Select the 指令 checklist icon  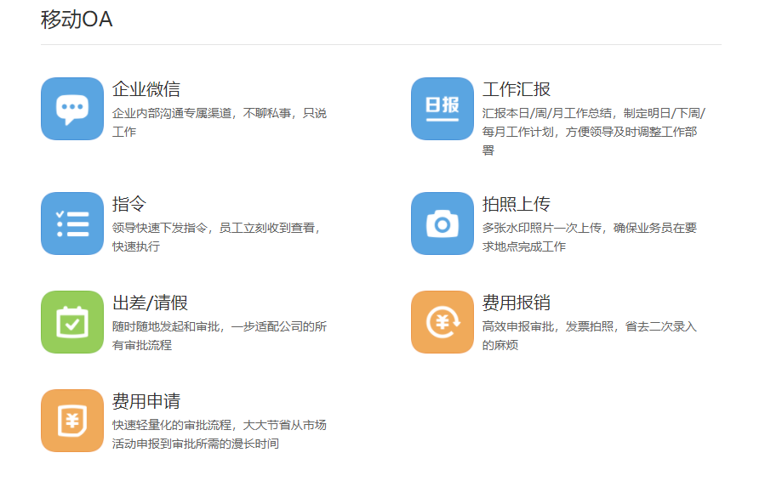click(72, 224)
